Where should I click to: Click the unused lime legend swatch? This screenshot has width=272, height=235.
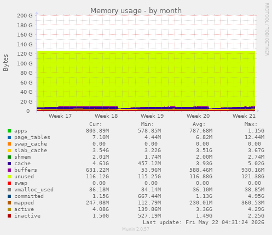pyautogui.click(x=9, y=177)
